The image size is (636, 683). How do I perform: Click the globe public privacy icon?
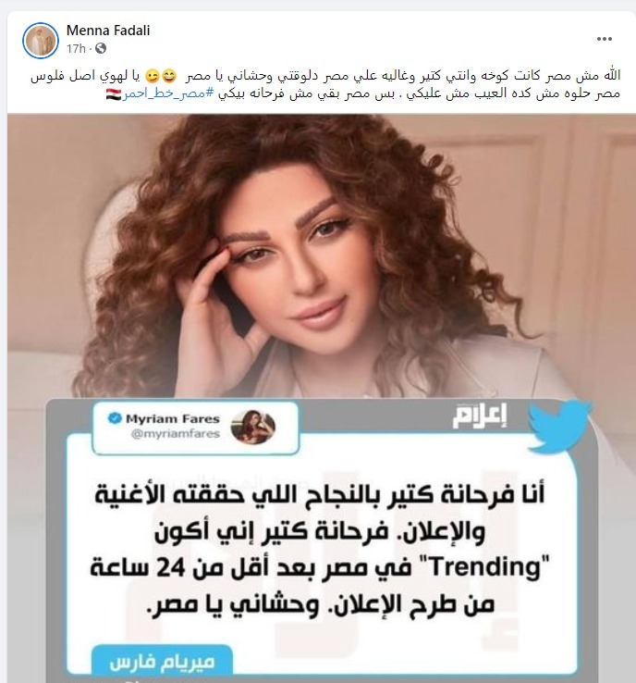tap(101, 48)
